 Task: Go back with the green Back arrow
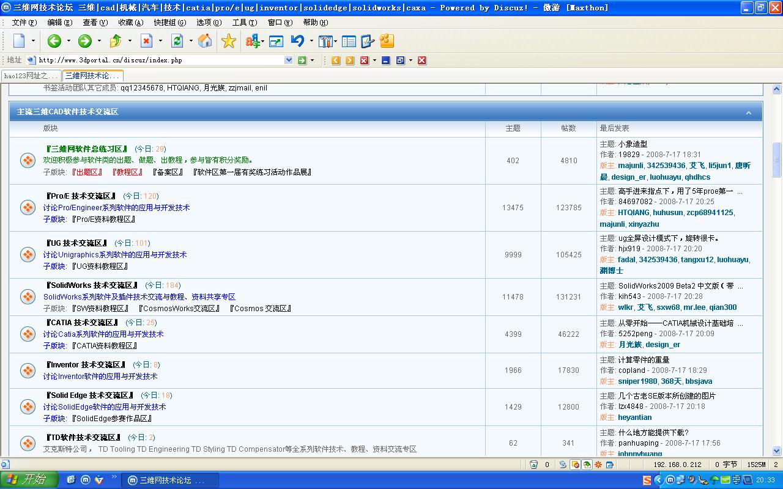coord(54,41)
